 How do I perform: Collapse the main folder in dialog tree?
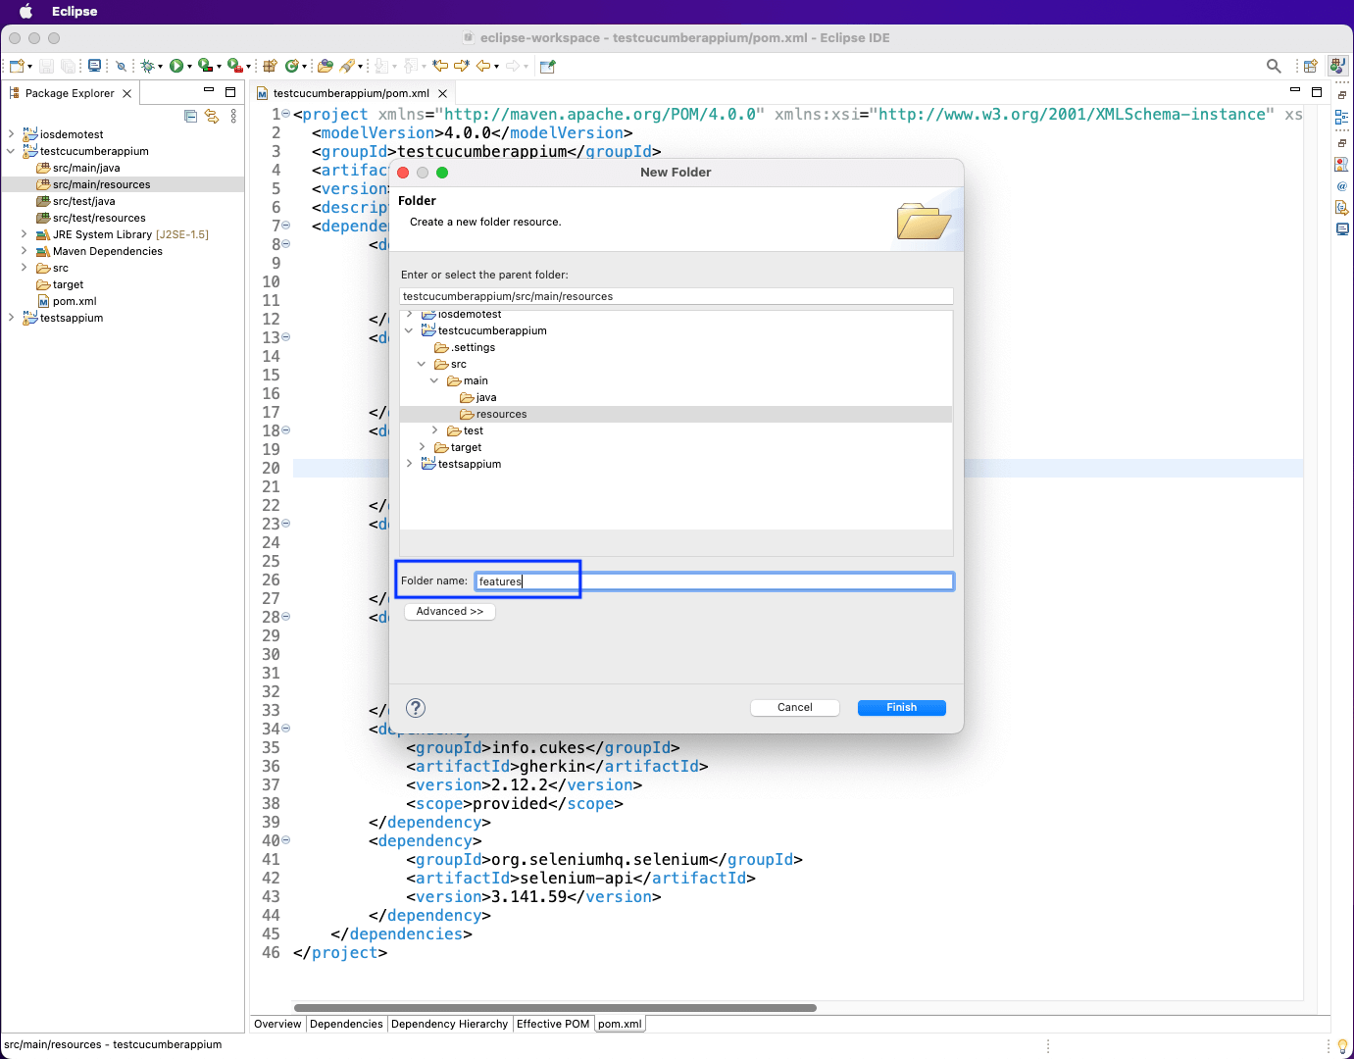pyautogui.click(x=434, y=380)
